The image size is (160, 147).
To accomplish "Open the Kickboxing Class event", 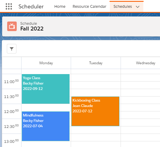I will pyautogui.click(x=95, y=111).
